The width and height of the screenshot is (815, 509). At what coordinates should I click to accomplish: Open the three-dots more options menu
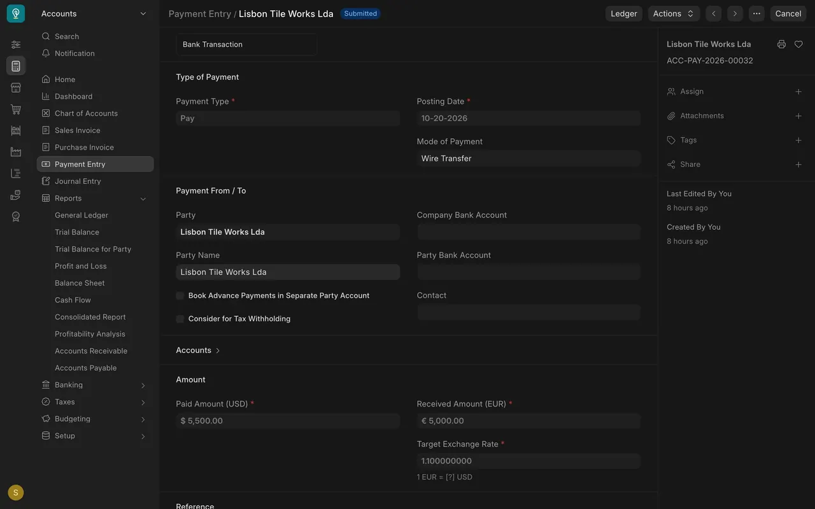click(x=756, y=13)
